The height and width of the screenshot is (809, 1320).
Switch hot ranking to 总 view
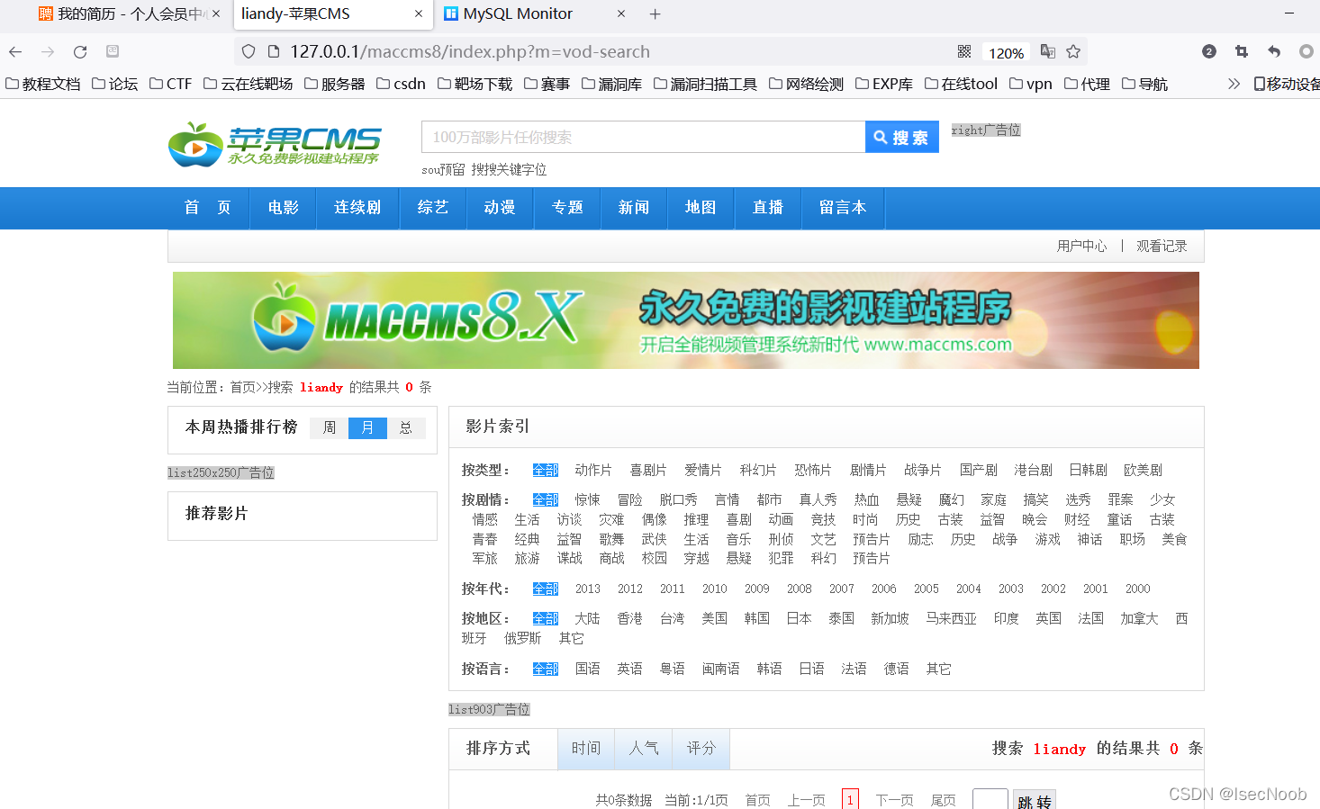(x=406, y=427)
